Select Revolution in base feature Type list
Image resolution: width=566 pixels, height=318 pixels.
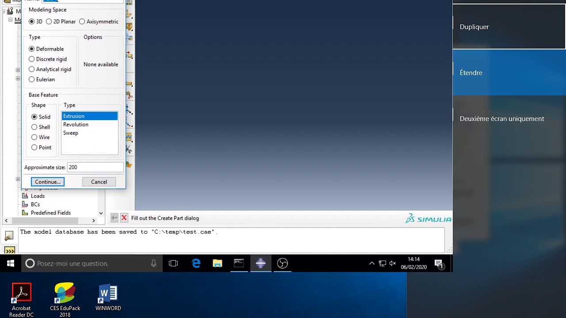coord(90,125)
